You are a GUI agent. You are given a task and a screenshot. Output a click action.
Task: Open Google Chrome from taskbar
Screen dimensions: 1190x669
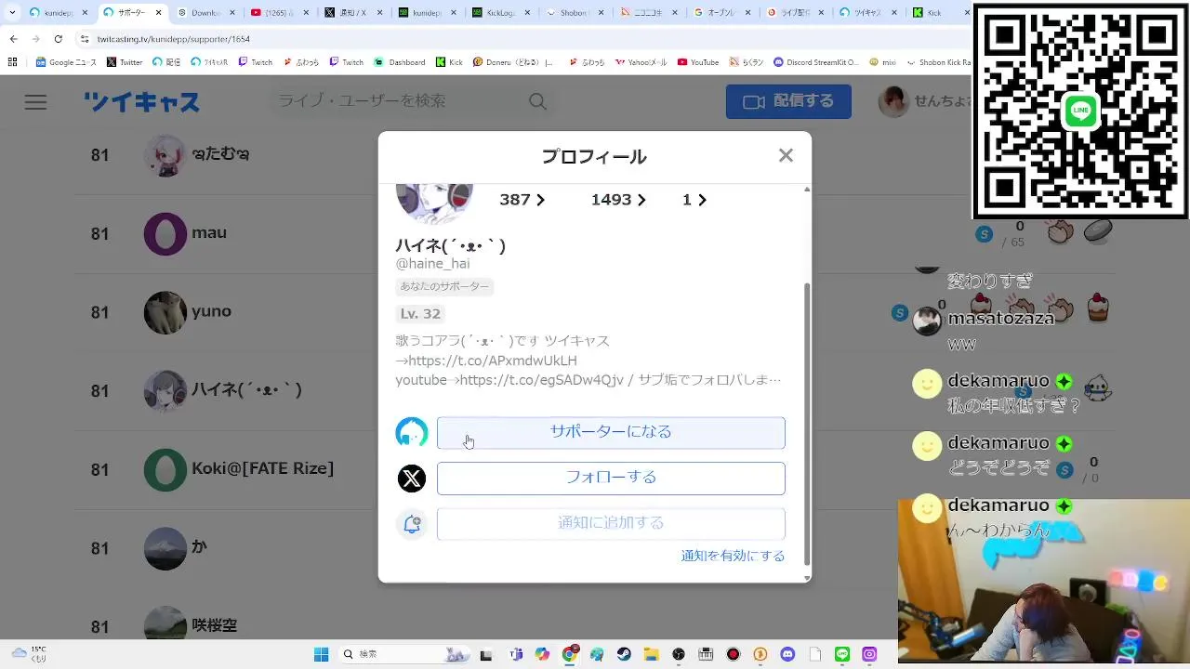coord(570,654)
